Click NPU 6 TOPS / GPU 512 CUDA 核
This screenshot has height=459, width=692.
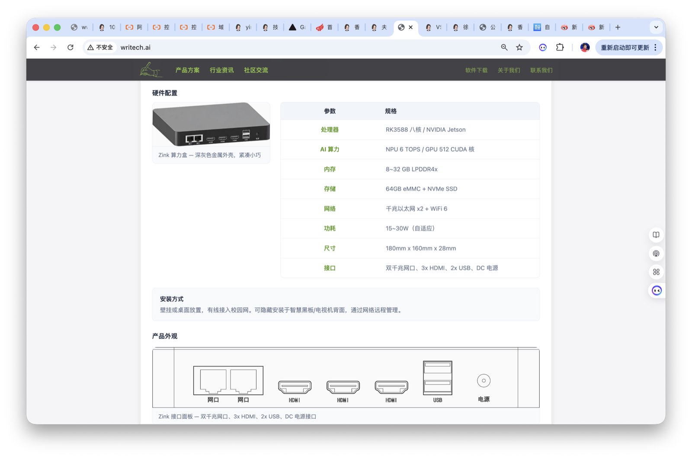point(430,150)
